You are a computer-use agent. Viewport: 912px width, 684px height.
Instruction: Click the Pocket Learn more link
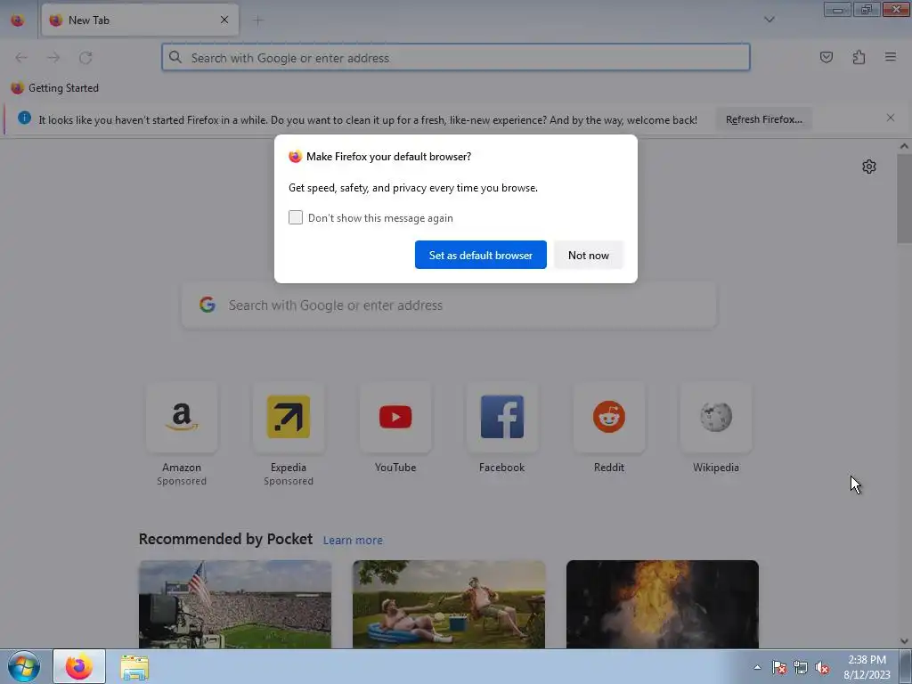pyautogui.click(x=353, y=541)
